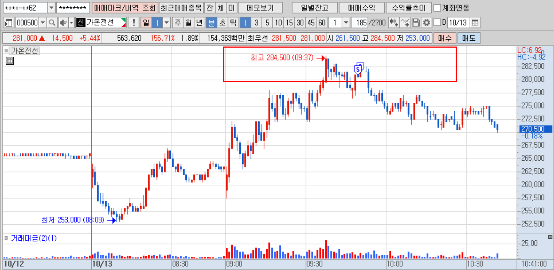Switch chart to 주 (weekly) period
Viewport: 554px width, 270px height.
(178, 23)
